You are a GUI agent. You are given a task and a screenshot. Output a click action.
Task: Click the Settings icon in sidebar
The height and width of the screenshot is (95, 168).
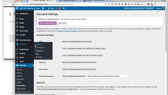[x=17, y=65]
